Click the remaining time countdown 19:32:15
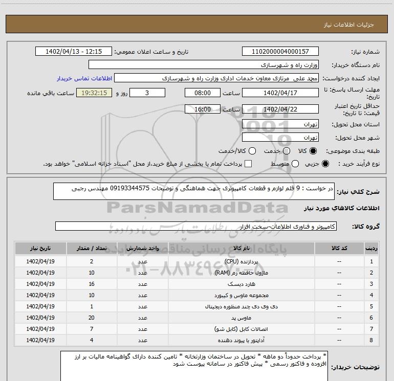Viewport: 394px width, 381px height. [94, 93]
